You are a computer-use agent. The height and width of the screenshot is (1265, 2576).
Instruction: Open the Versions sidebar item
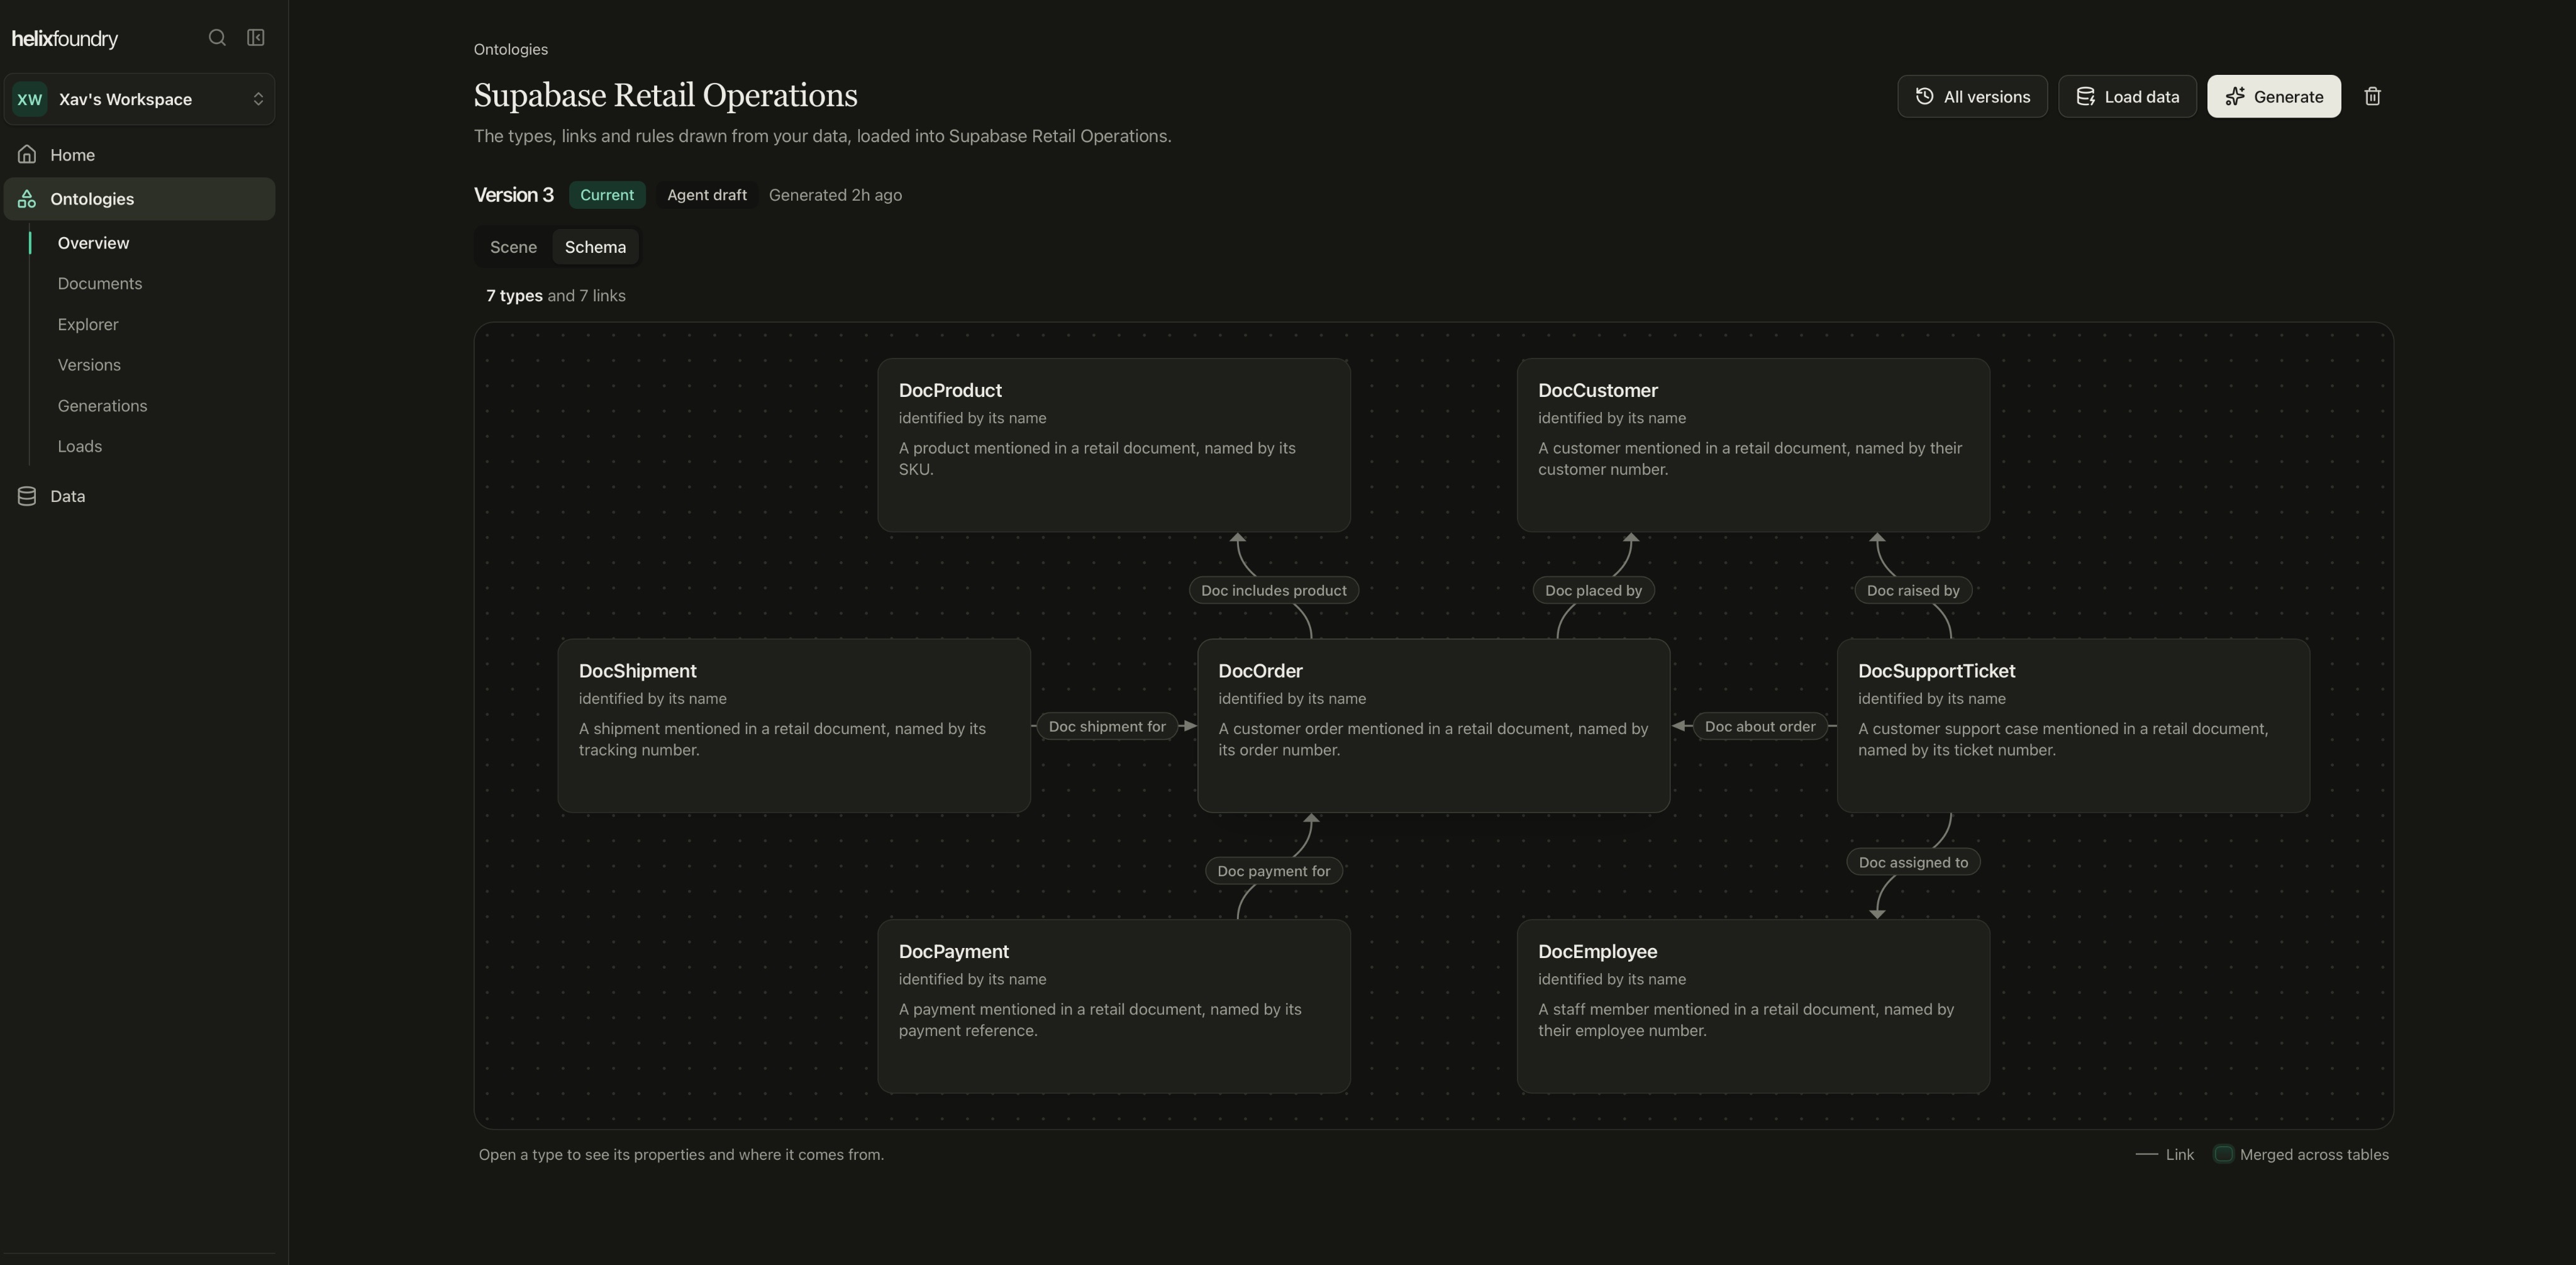(89, 365)
